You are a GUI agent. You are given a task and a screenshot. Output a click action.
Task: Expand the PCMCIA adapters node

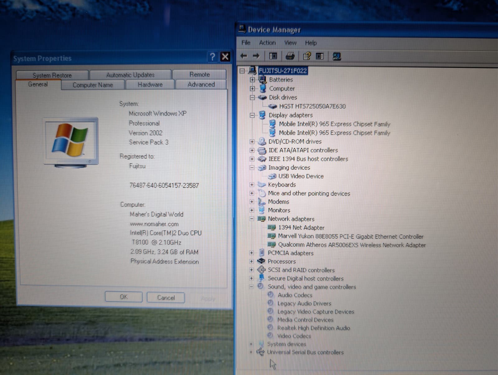tap(251, 253)
